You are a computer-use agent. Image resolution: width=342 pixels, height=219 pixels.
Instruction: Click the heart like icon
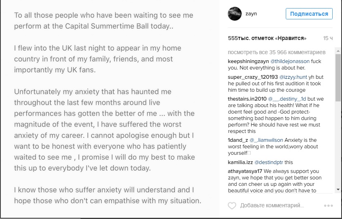tap(232, 206)
